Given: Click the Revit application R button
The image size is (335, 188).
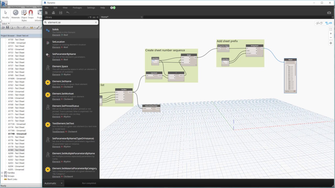Looking at the screenshot, I should pos(4,4).
